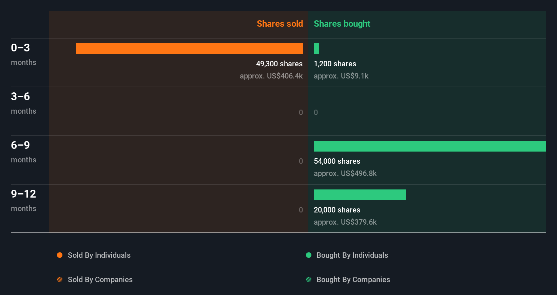Click the 1,200 shares value
Image resolution: width=557 pixels, height=295 pixels.
coord(335,64)
